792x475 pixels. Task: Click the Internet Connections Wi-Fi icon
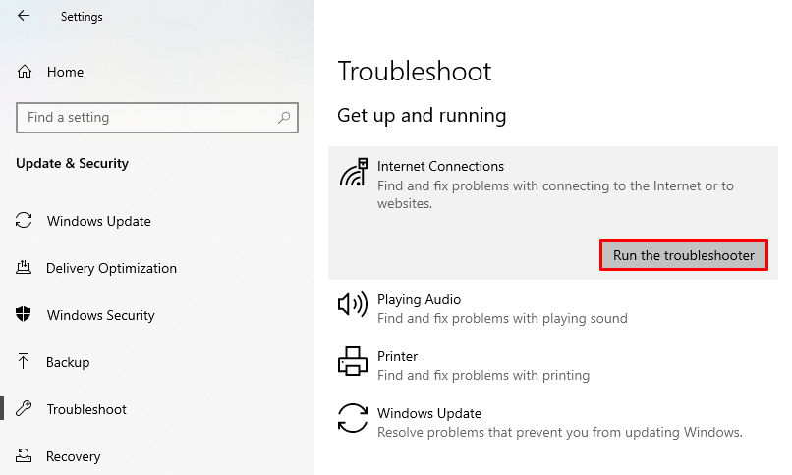click(x=353, y=173)
